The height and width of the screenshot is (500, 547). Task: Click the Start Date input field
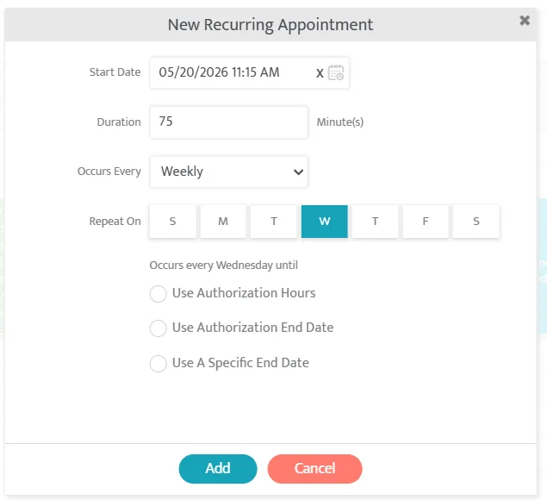(249, 72)
